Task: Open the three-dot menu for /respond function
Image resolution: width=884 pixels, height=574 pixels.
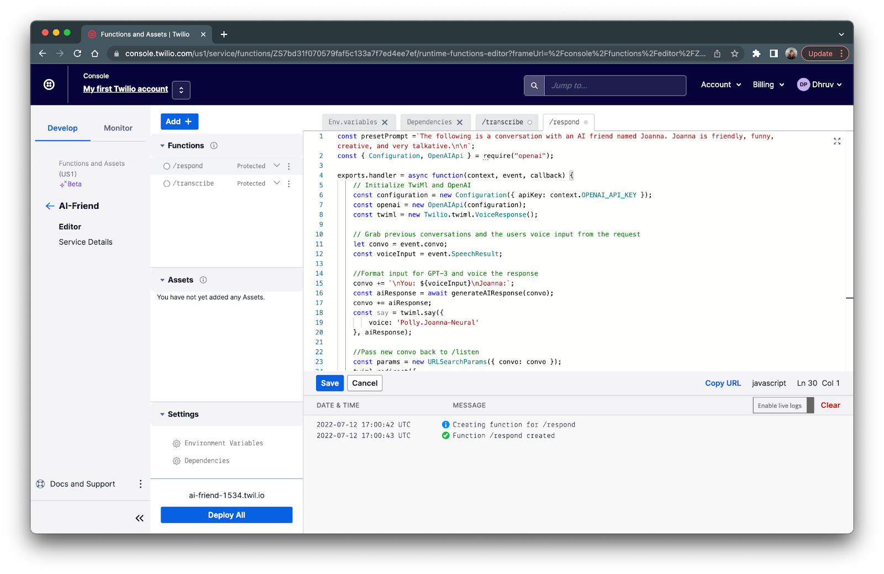Action: (289, 166)
